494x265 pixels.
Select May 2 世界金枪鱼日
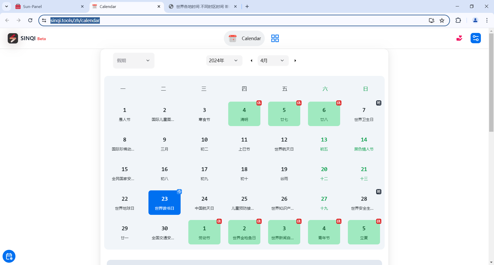tap(244, 232)
